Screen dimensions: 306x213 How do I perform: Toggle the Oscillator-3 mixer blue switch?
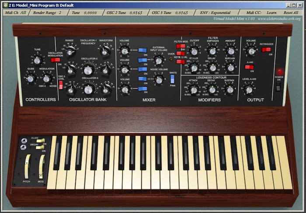pyautogui.click(x=143, y=89)
